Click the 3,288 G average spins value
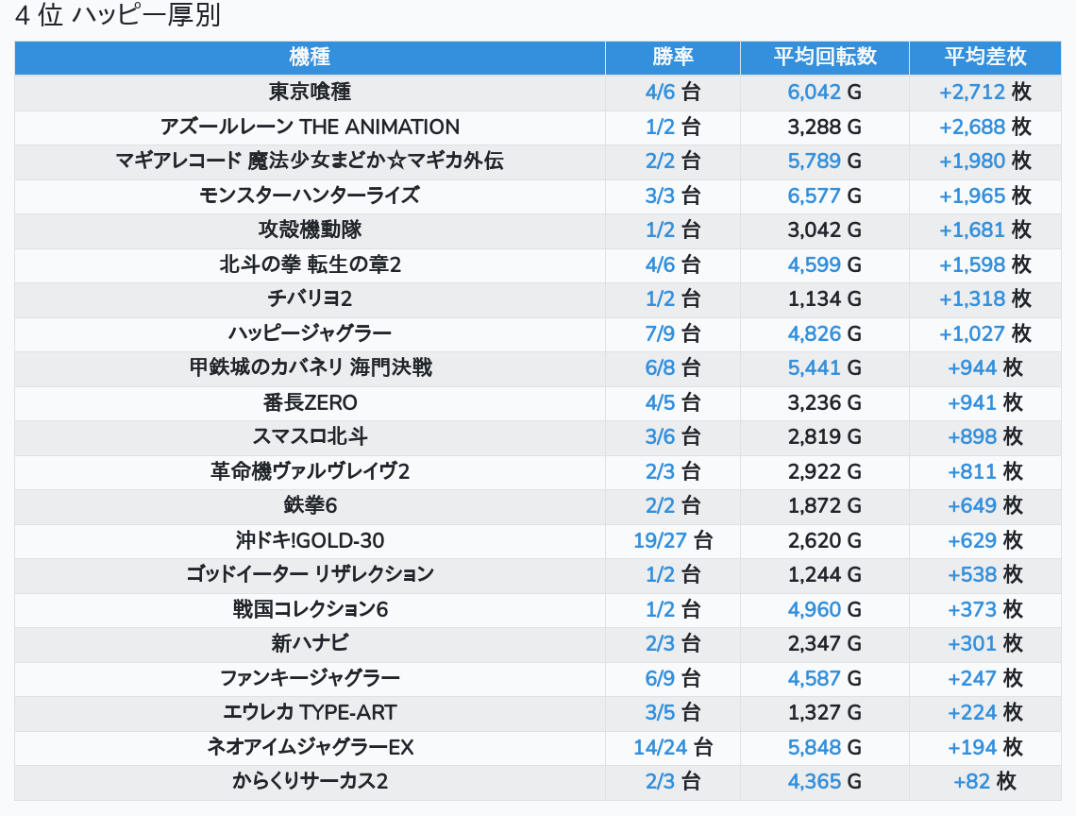 [824, 127]
